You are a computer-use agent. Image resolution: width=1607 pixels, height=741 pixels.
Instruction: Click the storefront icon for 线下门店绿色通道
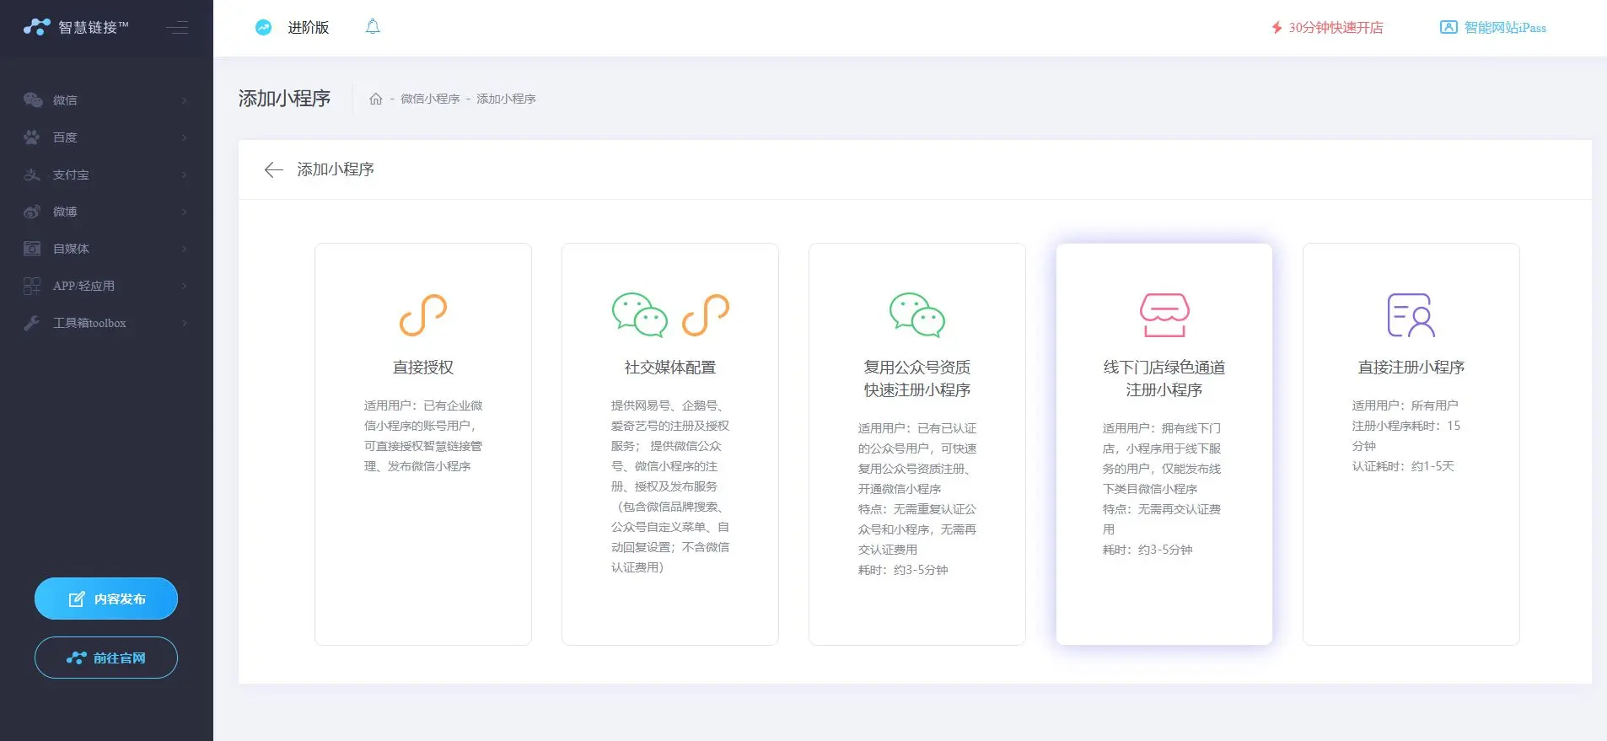1164,315
